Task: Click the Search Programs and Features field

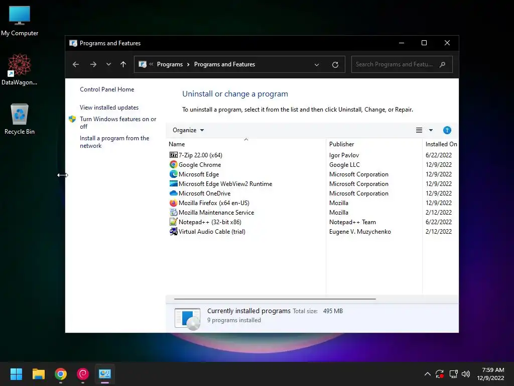Action: click(402, 64)
